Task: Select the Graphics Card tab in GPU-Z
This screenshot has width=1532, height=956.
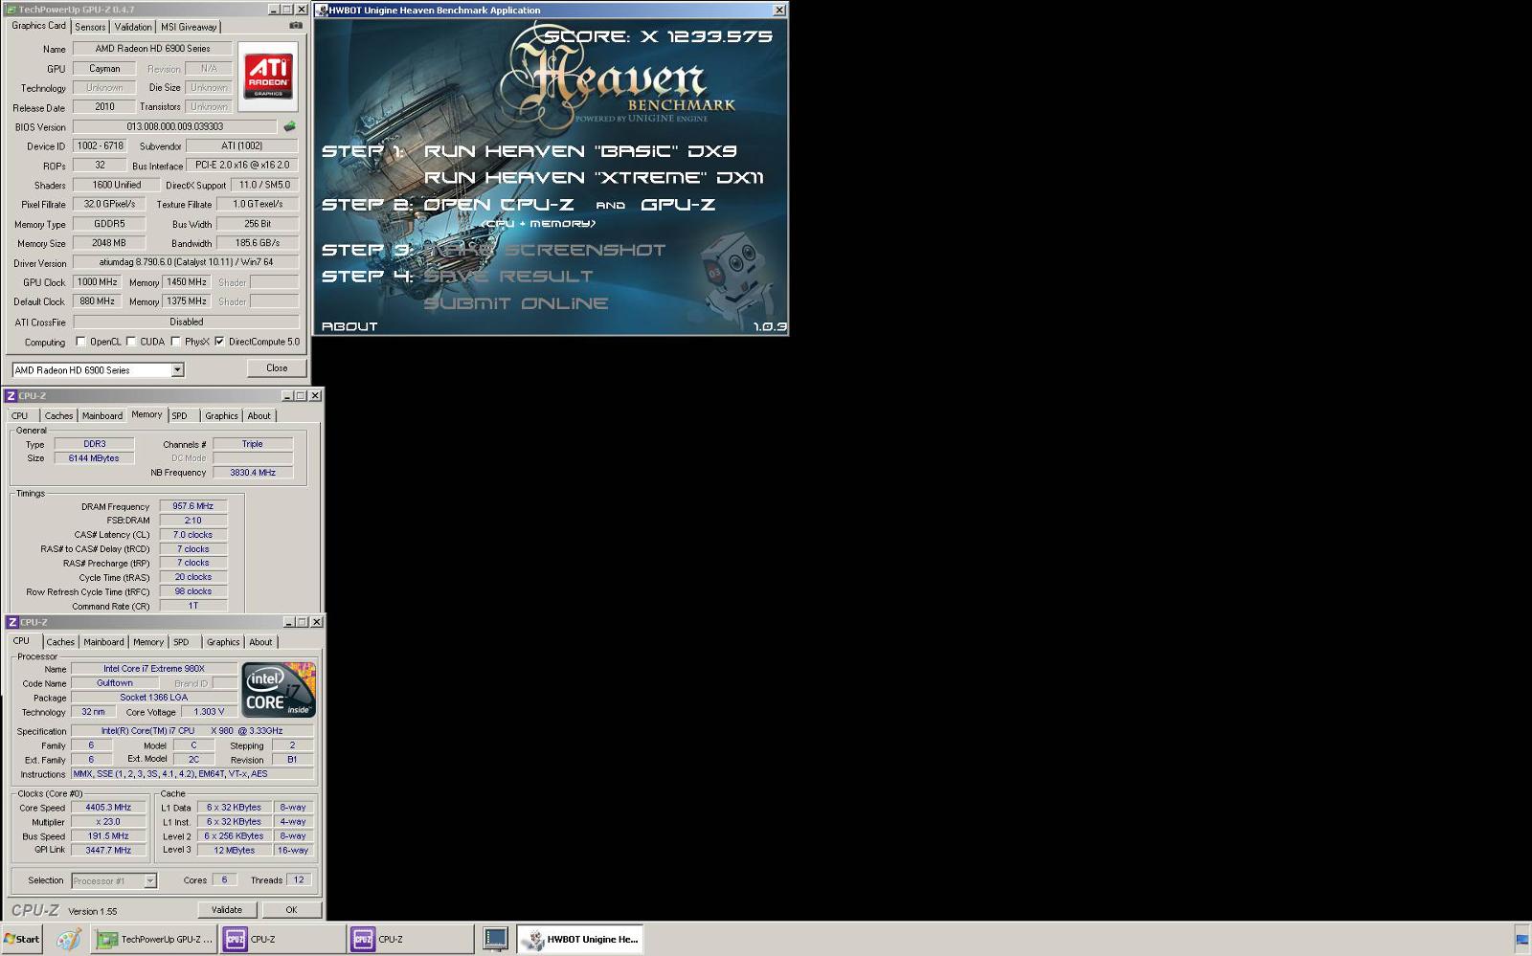Action: point(38,26)
